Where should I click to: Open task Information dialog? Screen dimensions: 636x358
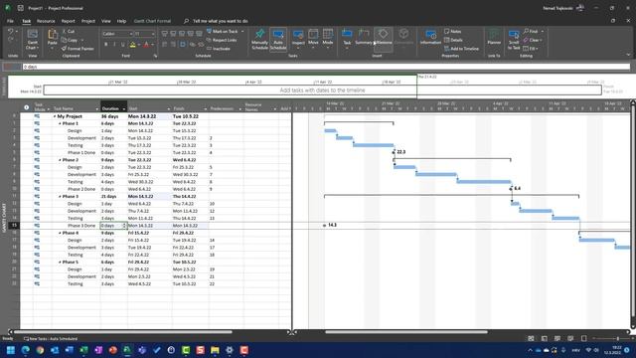[x=430, y=38]
